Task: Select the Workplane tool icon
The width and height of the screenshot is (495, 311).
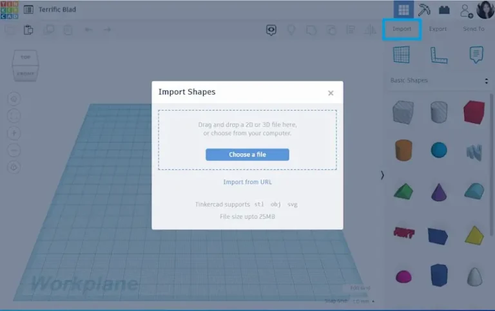Action: [402, 55]
